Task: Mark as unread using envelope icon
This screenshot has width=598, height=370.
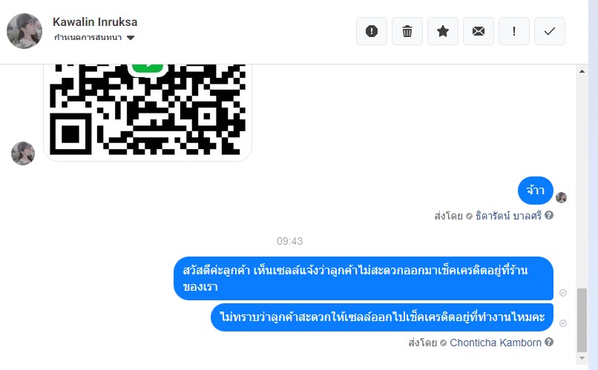Action: [479, 31]
